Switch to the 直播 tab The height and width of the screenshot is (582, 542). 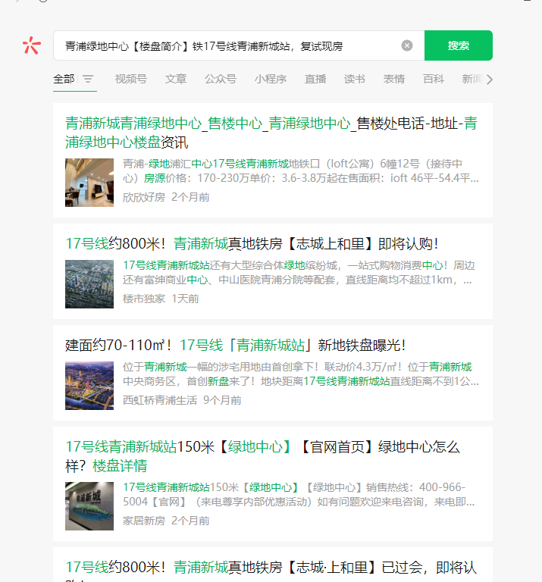pyautogui.click(x=315, y=79)
